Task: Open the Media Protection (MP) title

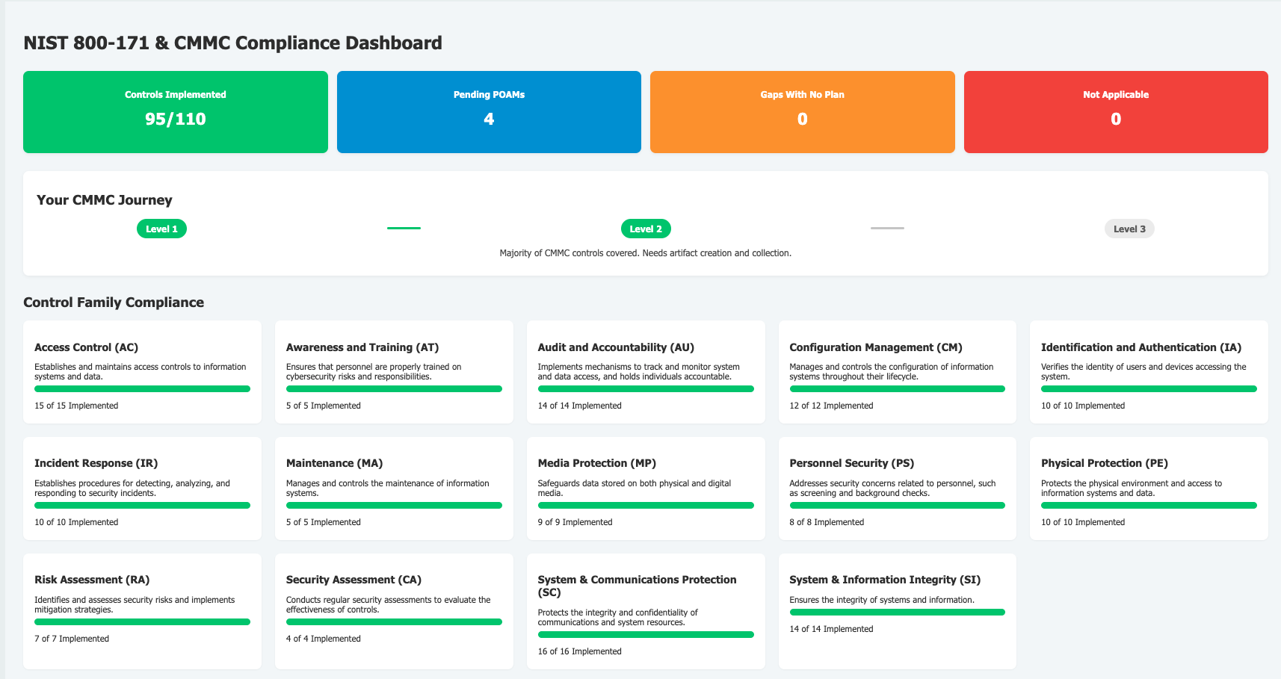Action: [x=597, y=463]
